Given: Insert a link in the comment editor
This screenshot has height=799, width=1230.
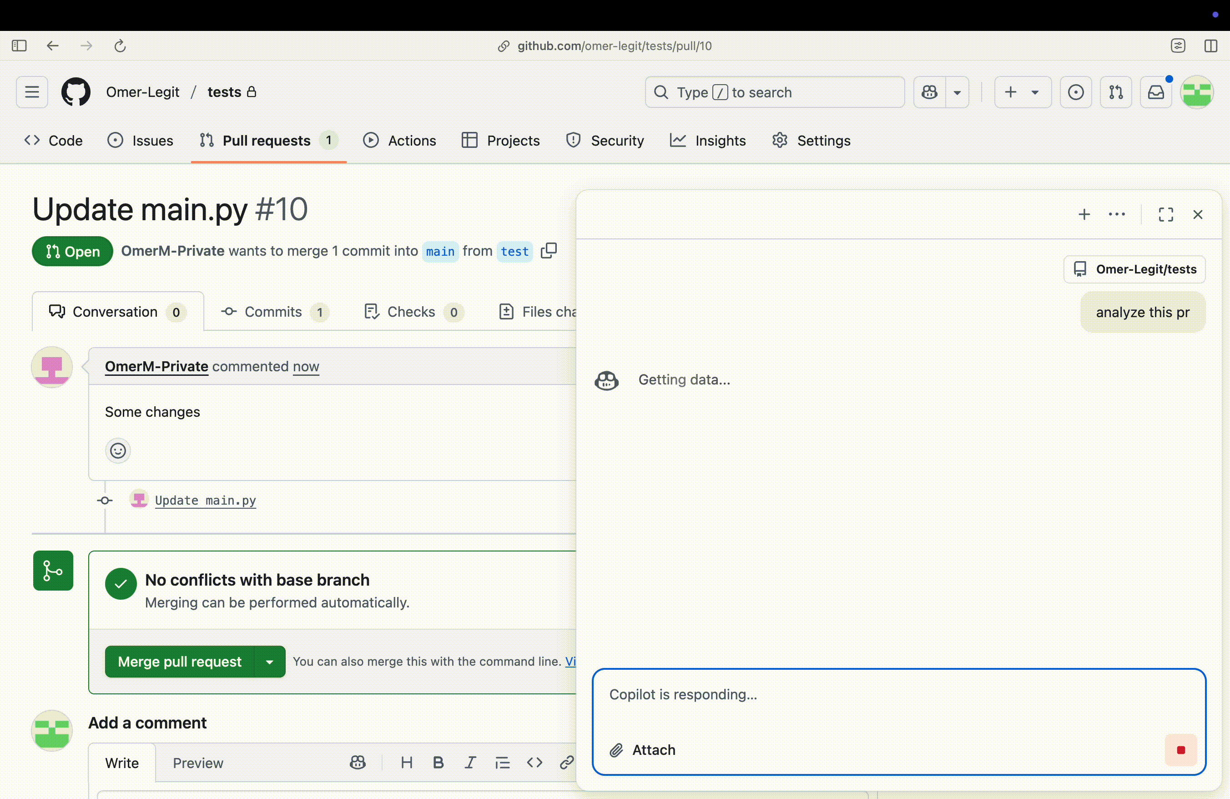Looking at the screenshot, I should [567, 763].
